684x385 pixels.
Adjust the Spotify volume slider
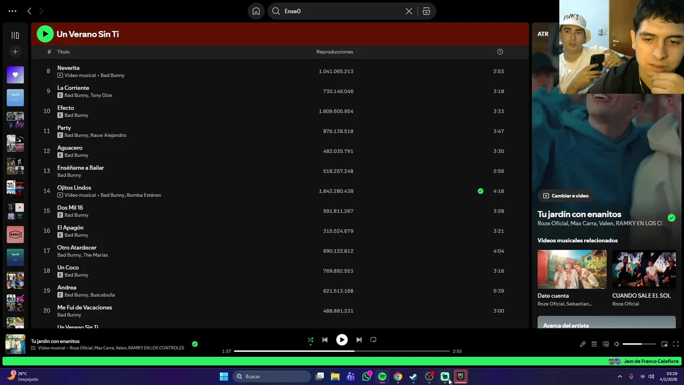[x=639, y=344]
